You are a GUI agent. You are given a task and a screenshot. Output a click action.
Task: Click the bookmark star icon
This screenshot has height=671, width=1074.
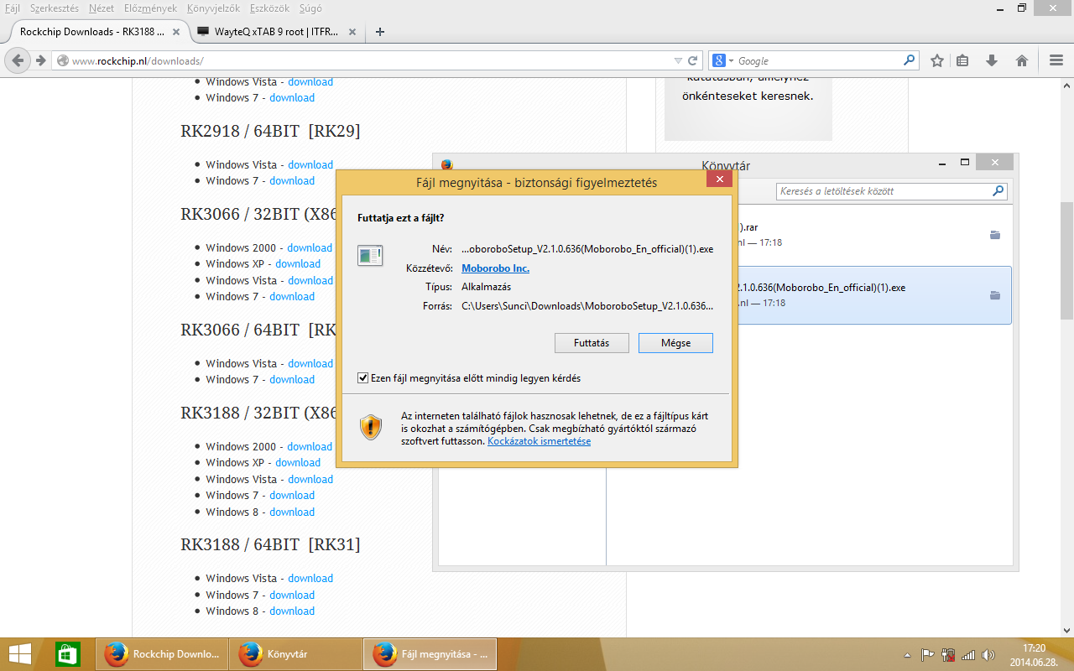pyautogui.click(x=937, y=60)
